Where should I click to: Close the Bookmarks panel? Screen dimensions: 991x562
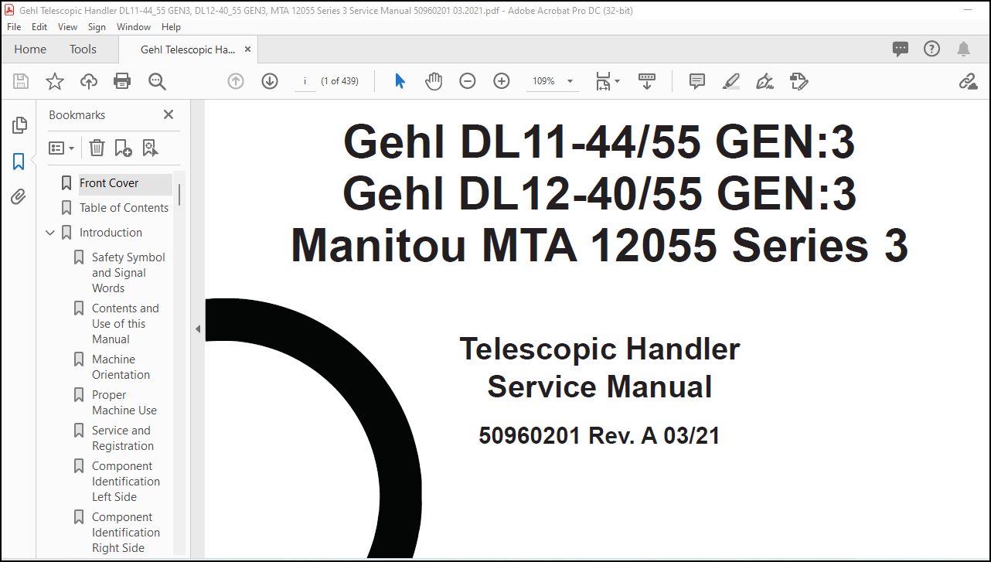[x=169, y=114]
